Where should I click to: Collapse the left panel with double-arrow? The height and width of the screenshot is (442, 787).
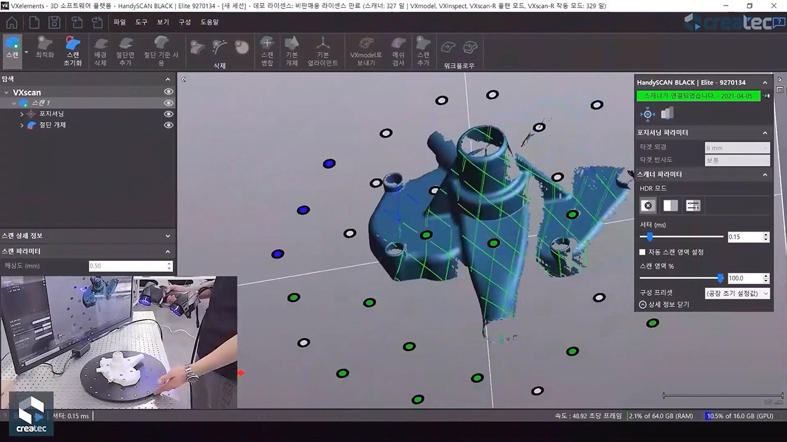pos(183,79)
